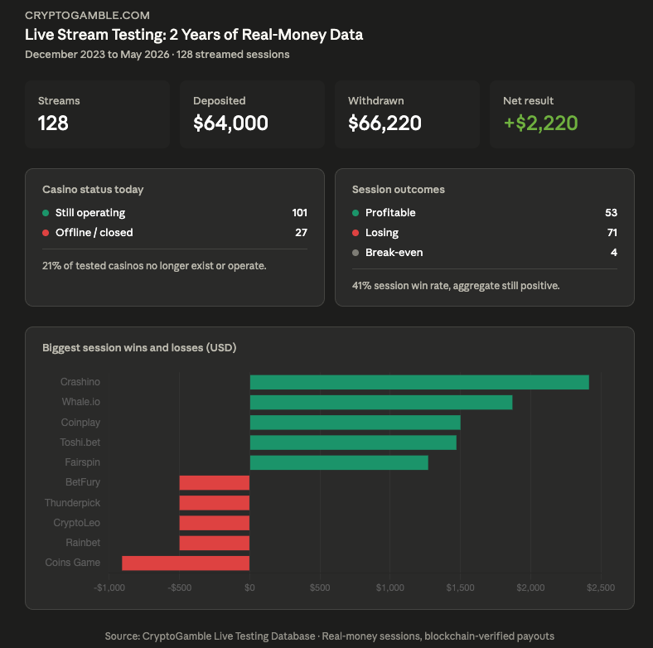Click the red dot beside Offline / closed
This screenshot has width=653, height=648.
[x=46, y=233]
